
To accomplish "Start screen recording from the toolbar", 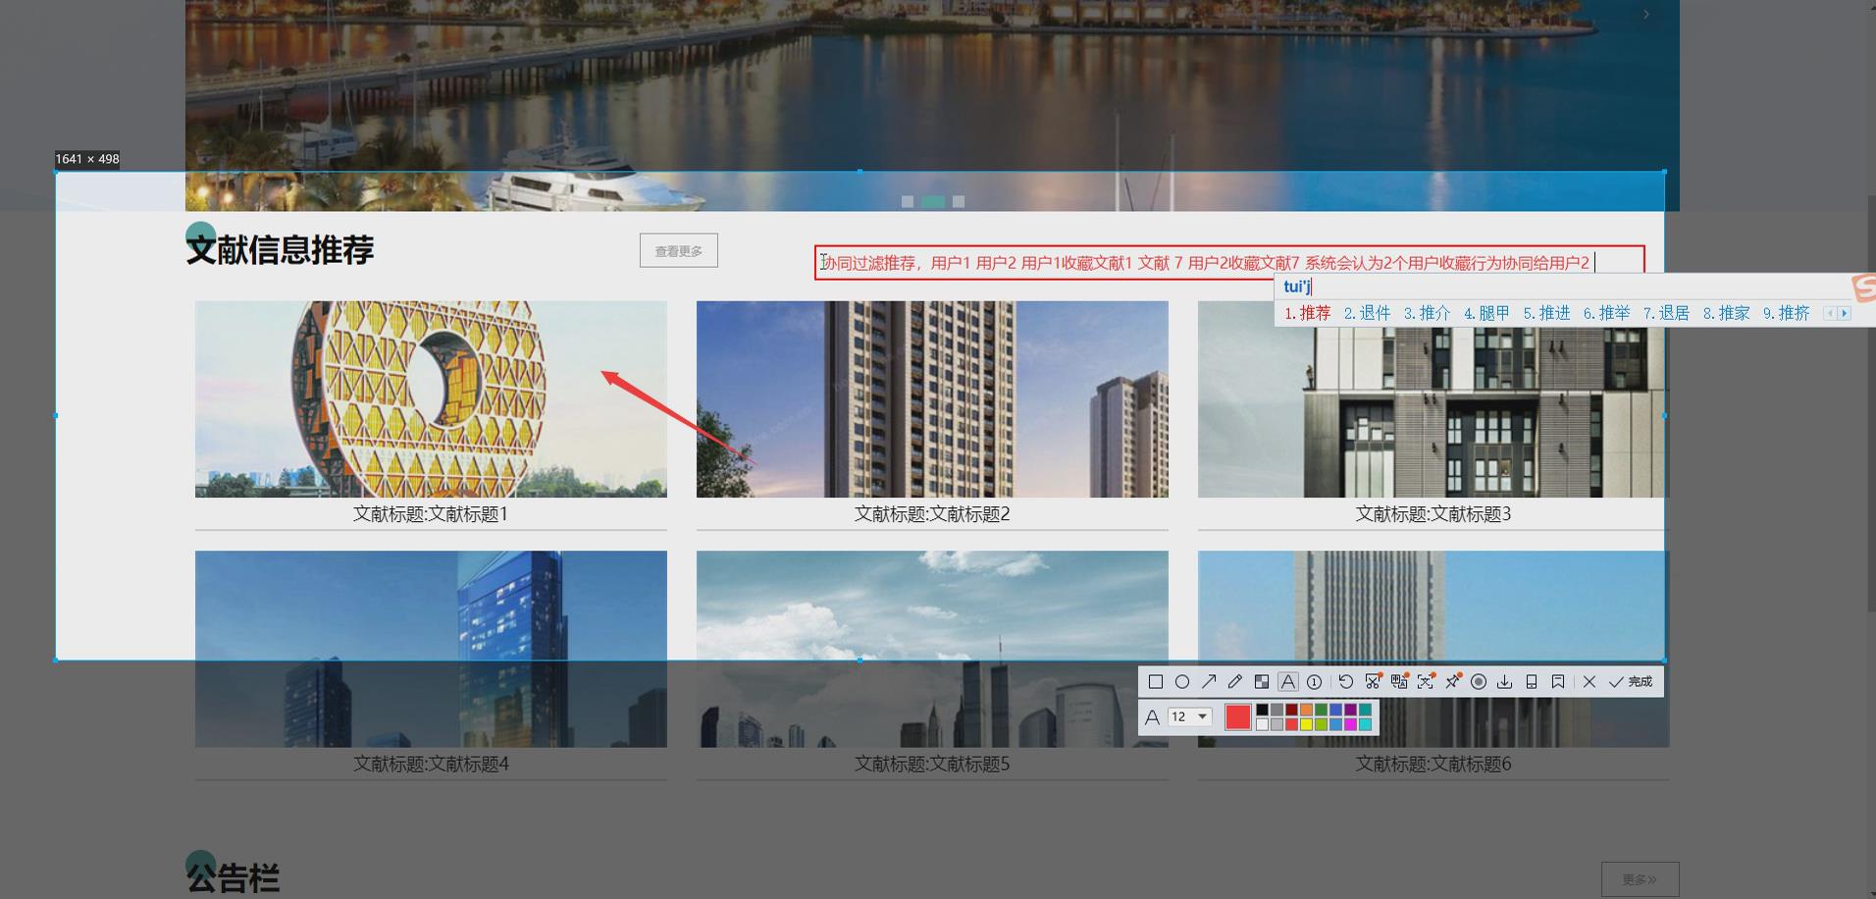I will [1479, 682].
